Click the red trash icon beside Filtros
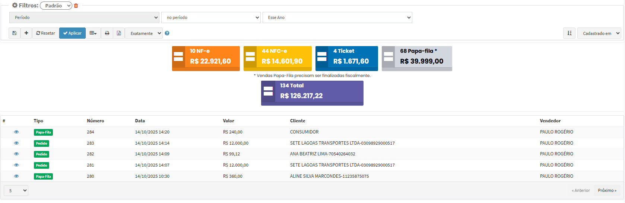Image resolution: width=625 pixels, height=203 pixels. [76, 6]
